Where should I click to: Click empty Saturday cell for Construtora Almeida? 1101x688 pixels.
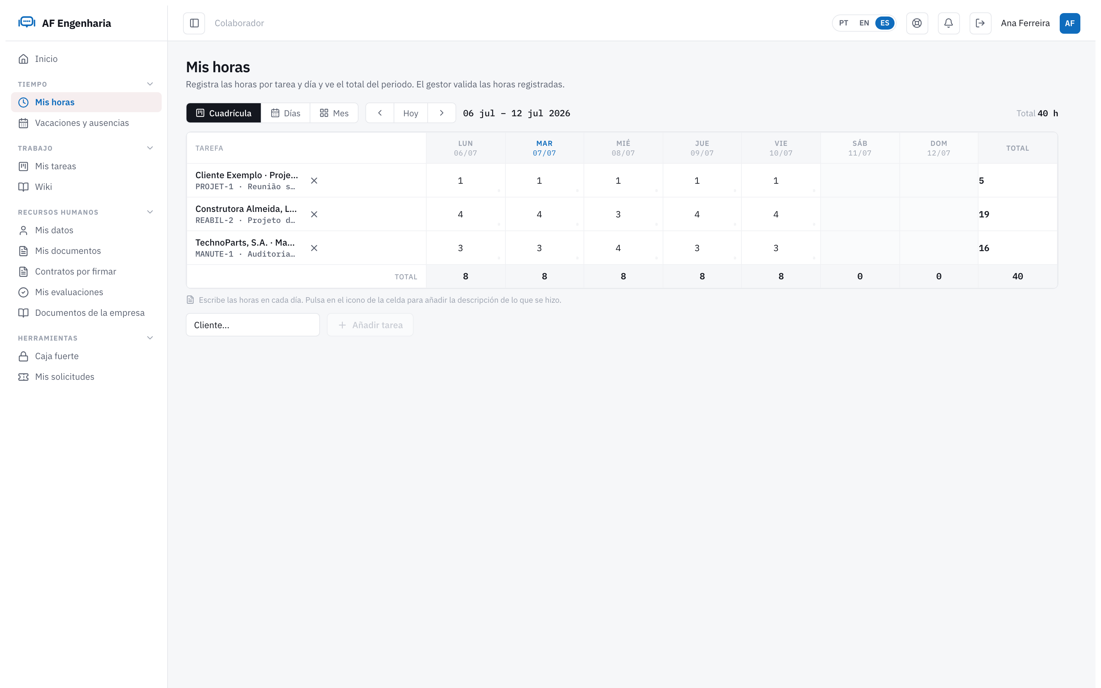(860, 214)
